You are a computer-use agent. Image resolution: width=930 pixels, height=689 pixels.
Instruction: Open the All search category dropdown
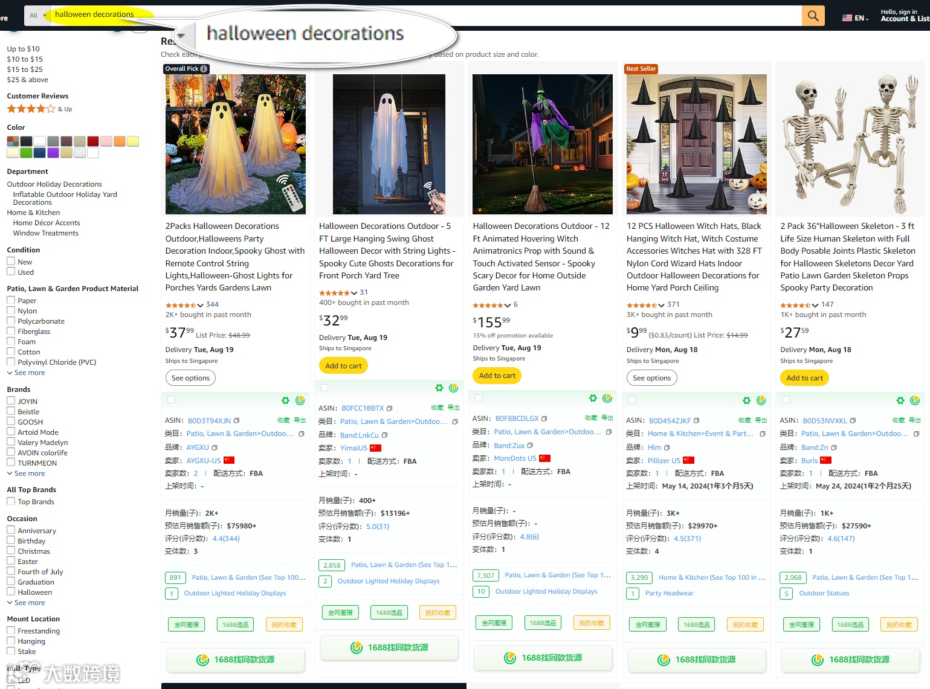(37, 16)
